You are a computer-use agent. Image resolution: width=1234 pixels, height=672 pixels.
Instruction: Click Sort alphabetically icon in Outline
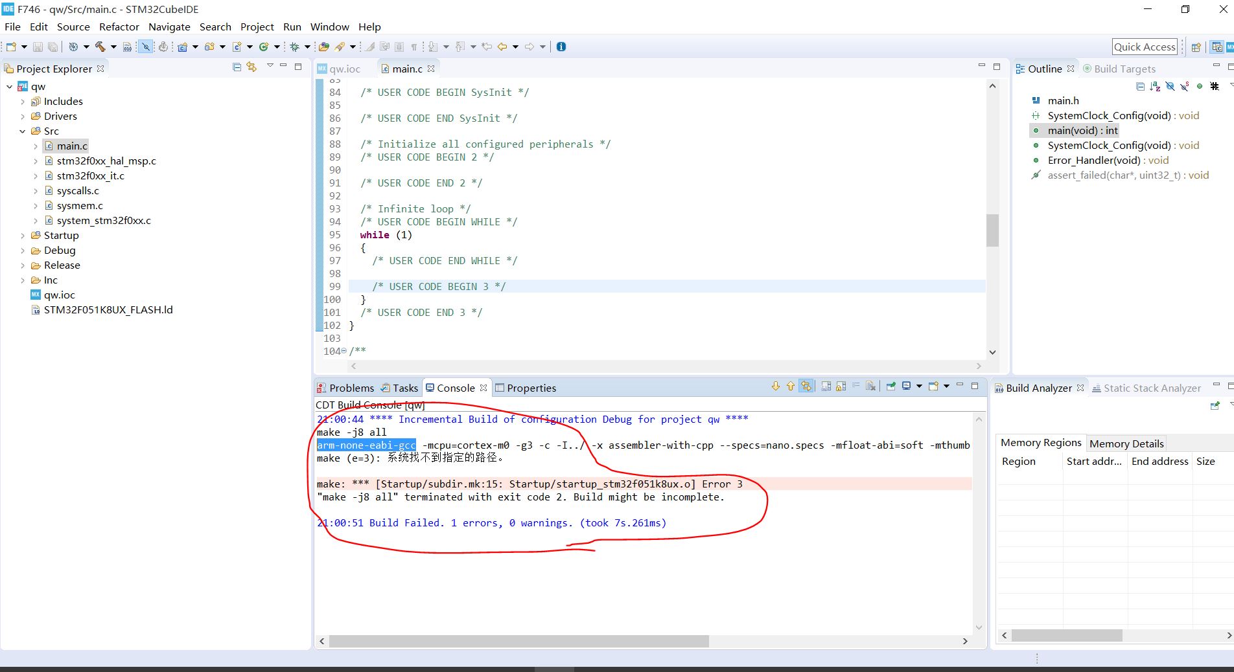pos(1155,86)
